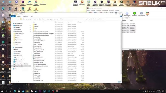Expand the Explorer ribbon chevron
Screen dimensions: 166x93
click(119, 16)
